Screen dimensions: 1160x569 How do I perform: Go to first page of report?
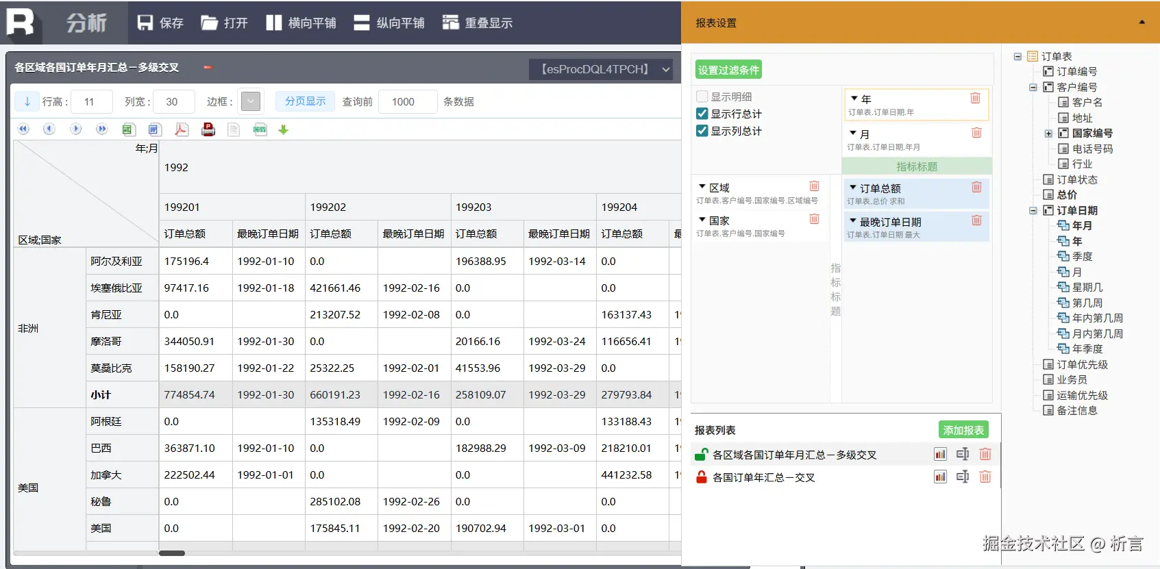coord(24,129)
